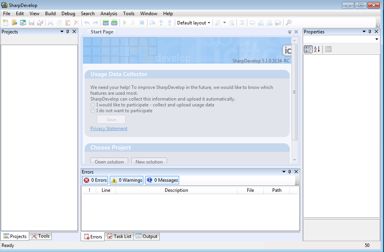
Task: Switch to the Task List tab
Action: tap(119, 236)
